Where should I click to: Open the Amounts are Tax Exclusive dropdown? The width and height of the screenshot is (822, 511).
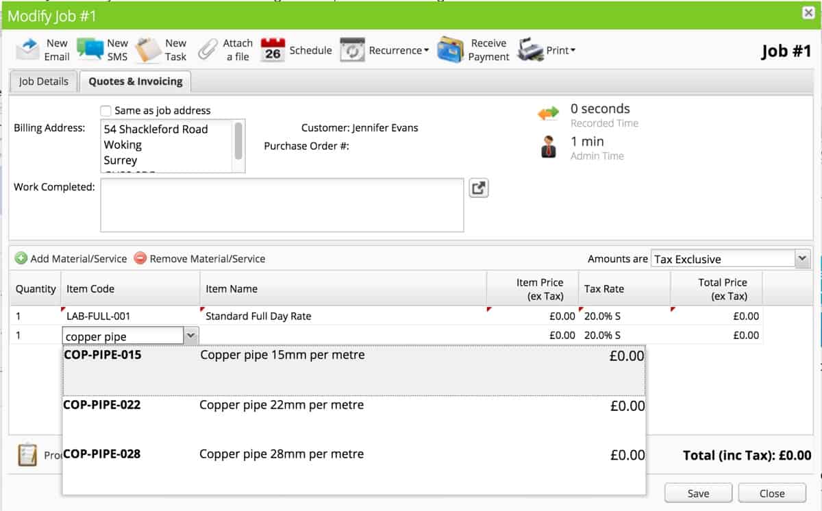(x=730, y=259)
